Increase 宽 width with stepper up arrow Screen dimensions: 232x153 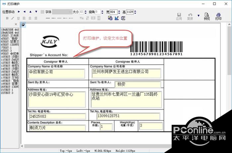[119, 11]
